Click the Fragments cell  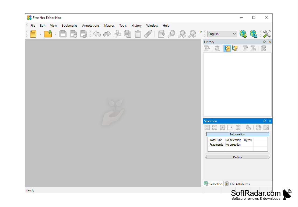point(216,145)
